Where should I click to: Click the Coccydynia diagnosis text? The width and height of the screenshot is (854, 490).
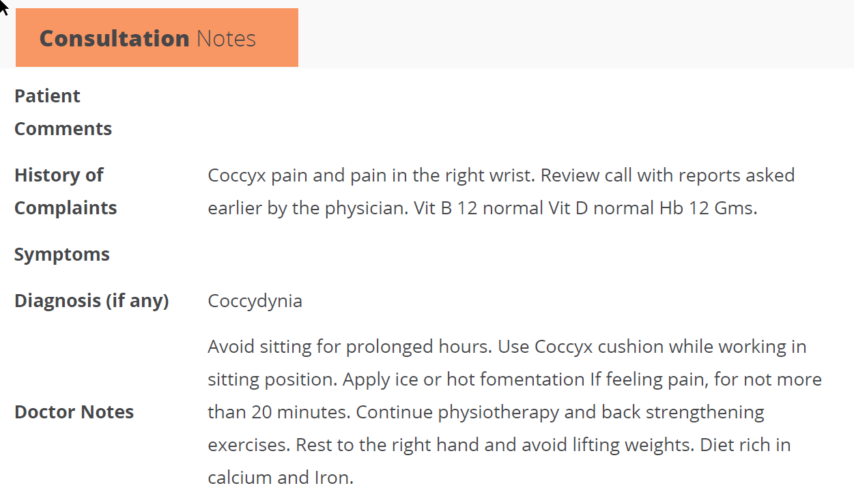pos(255,301)
